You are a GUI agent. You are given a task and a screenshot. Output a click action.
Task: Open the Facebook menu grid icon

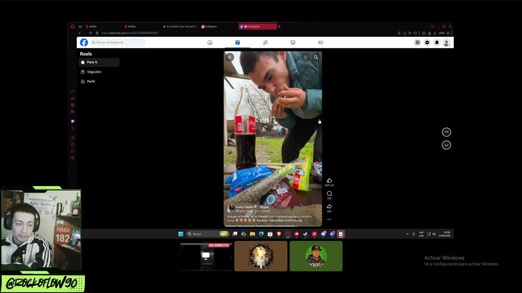(417, 42)
